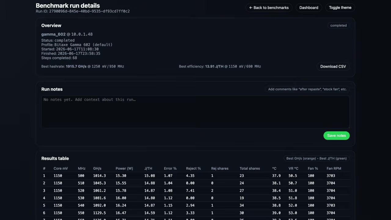This screenshot has height=220, width=391.
Task: Click total shares 34 in row 5
Action: coord(242,205)
